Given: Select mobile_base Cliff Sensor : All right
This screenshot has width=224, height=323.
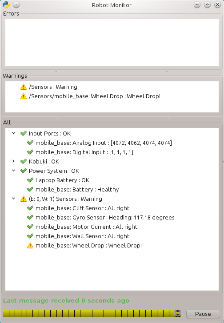Looking at the screenshot, I should click(x=82, y=208).
